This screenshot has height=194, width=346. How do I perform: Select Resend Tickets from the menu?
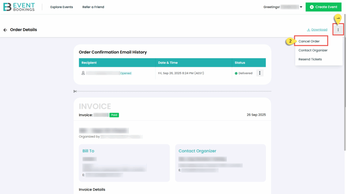(310, 59)
